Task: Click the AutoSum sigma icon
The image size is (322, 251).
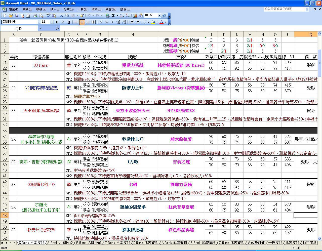Action: pyautogui.click(x=113, y=16)
